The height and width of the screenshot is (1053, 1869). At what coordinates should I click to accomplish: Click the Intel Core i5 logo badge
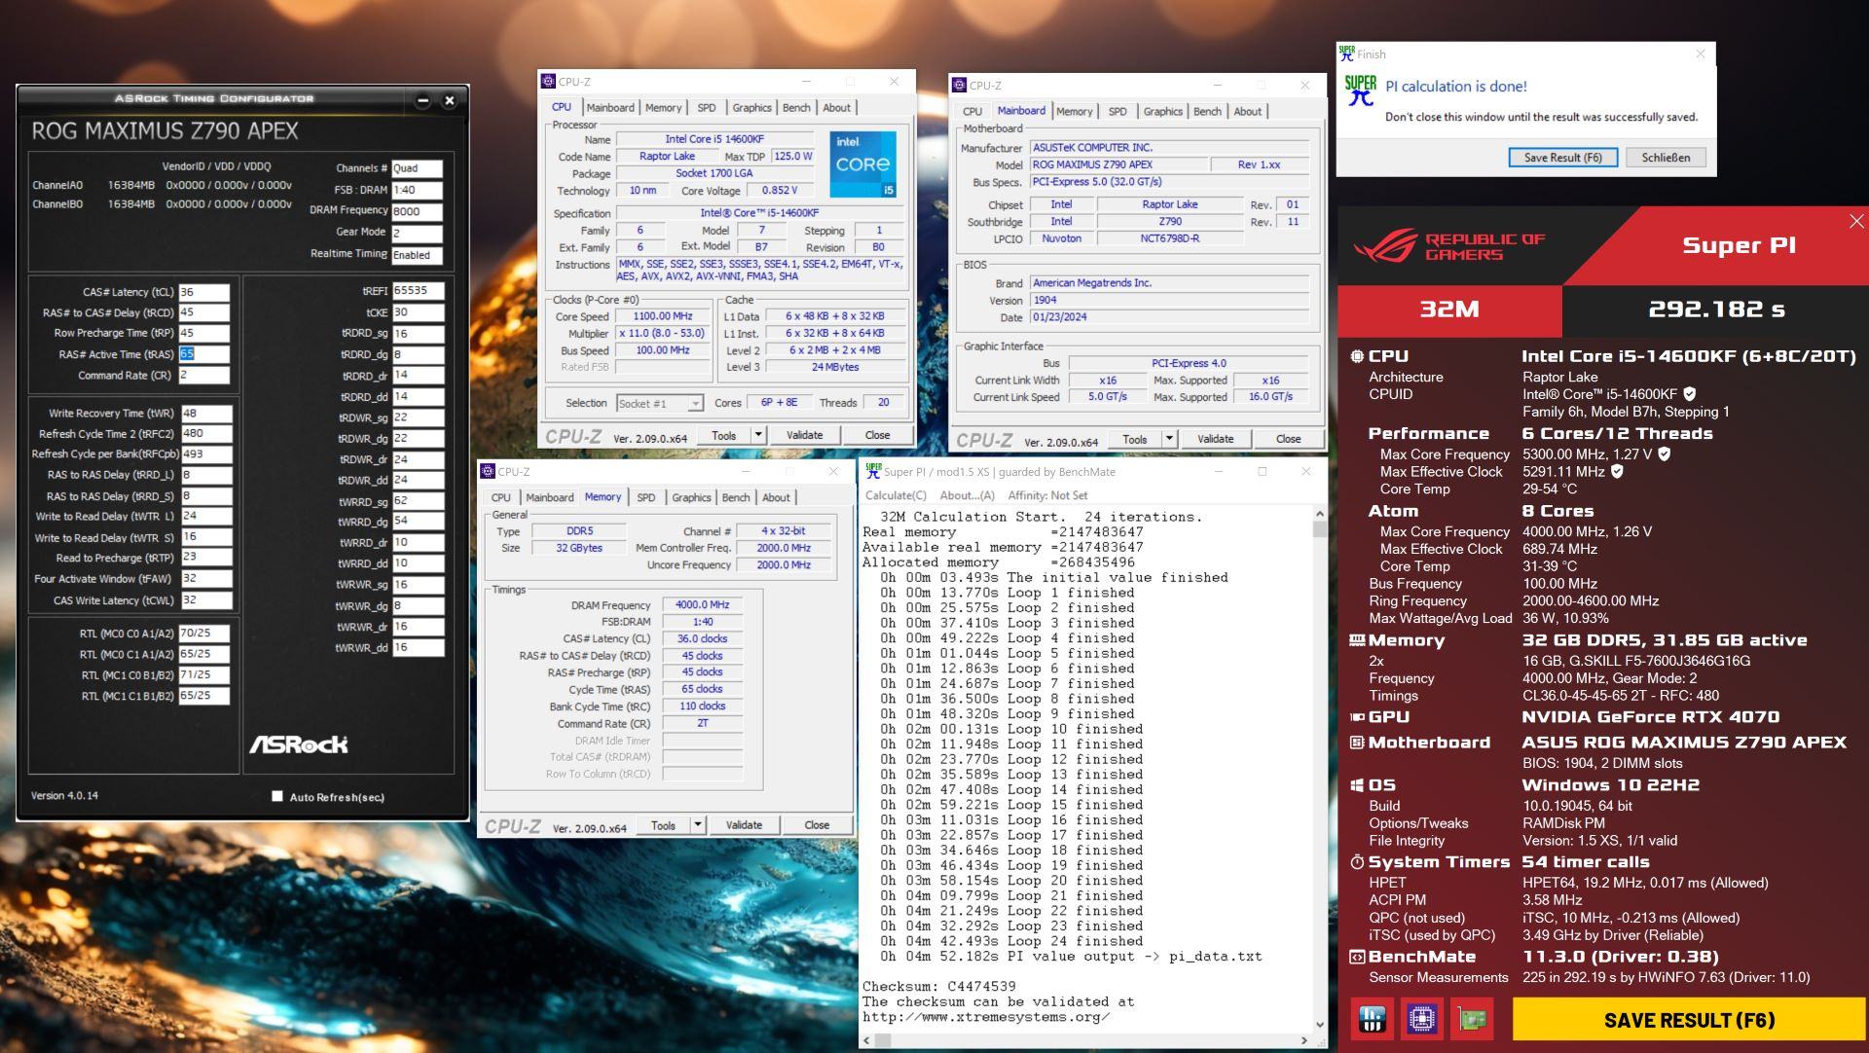(862, 163)
